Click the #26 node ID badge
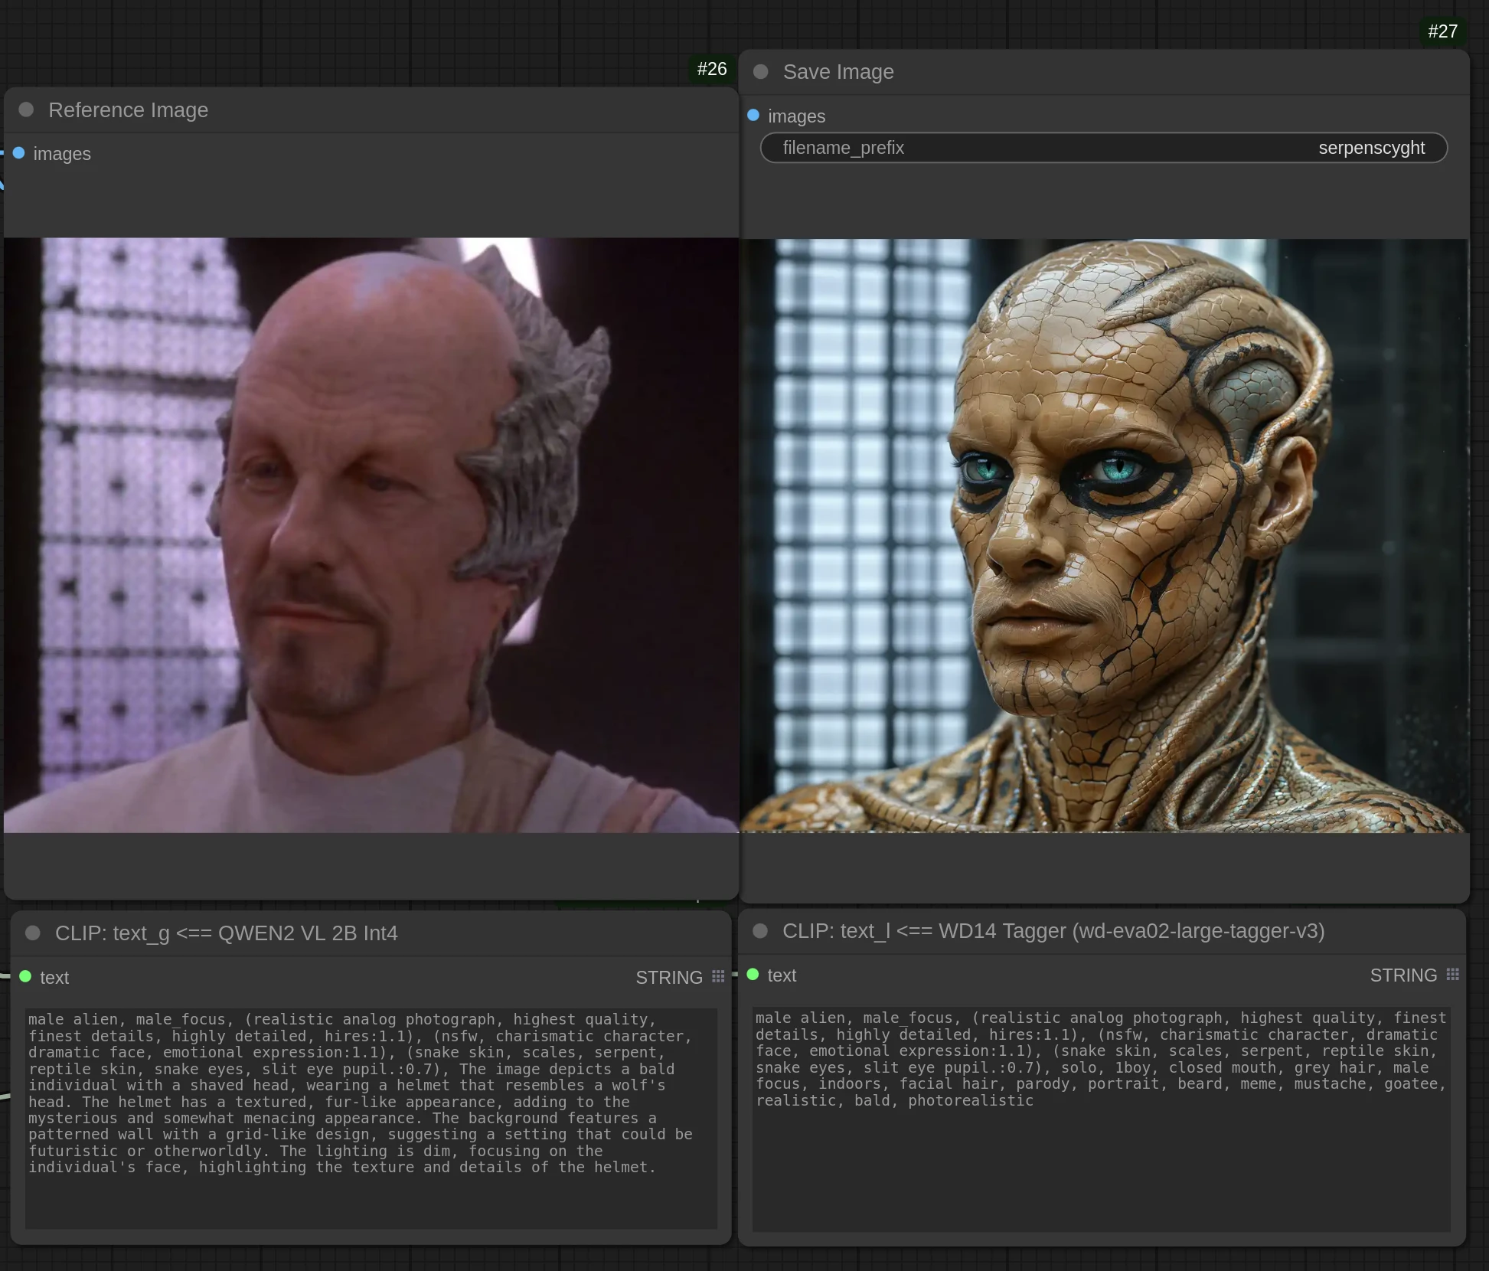 click(x=711, y=69)
